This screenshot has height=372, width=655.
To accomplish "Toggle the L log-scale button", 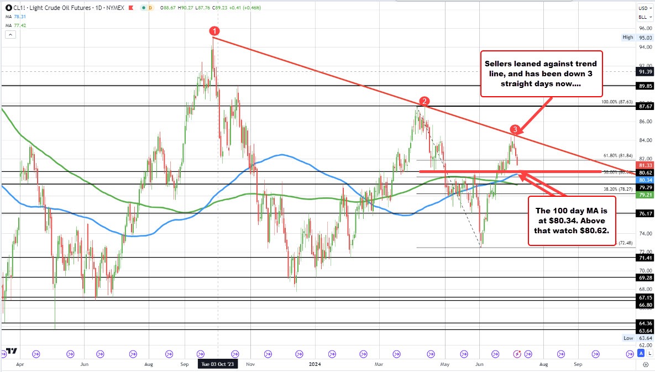I will tap(650, 354).
